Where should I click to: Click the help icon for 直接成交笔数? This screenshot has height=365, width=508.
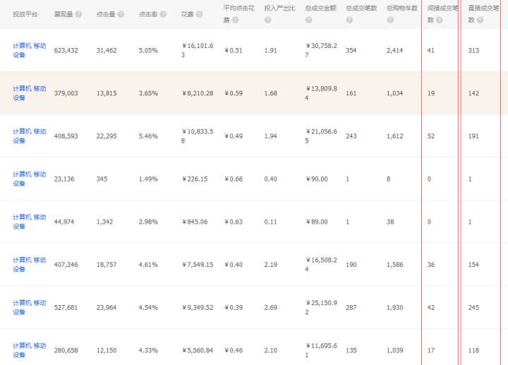click(x=480, y=20)
